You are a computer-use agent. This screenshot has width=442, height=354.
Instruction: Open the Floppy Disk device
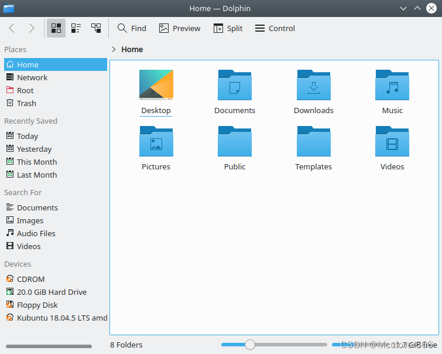coord(56,305)
